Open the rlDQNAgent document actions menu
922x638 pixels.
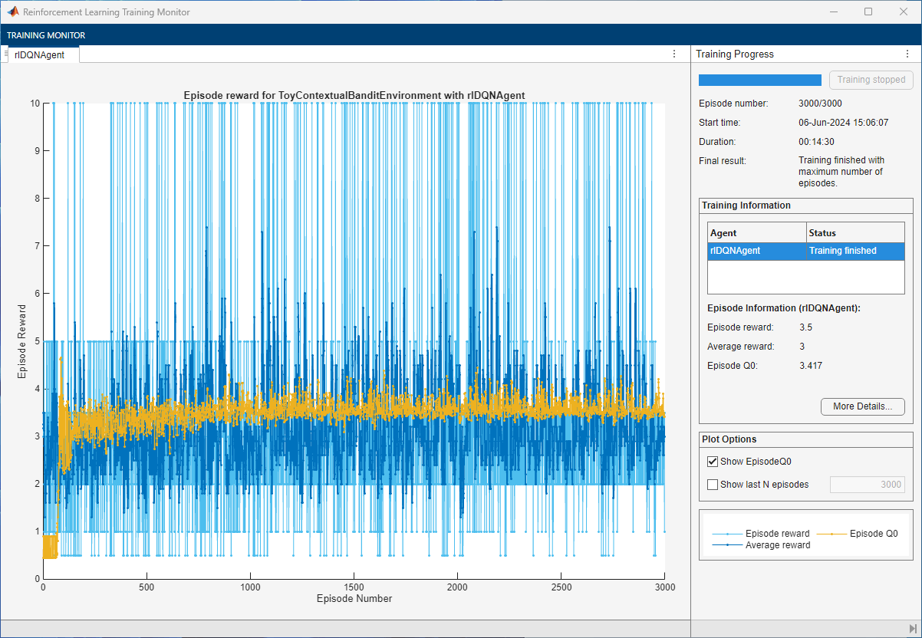674,54
